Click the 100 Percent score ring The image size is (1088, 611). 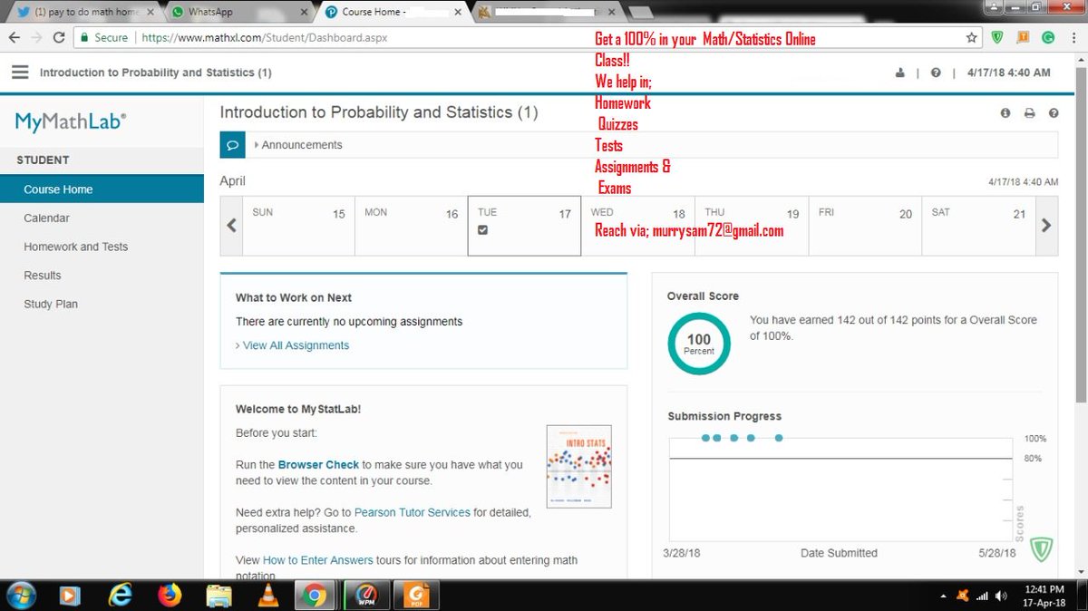(698, 344)
